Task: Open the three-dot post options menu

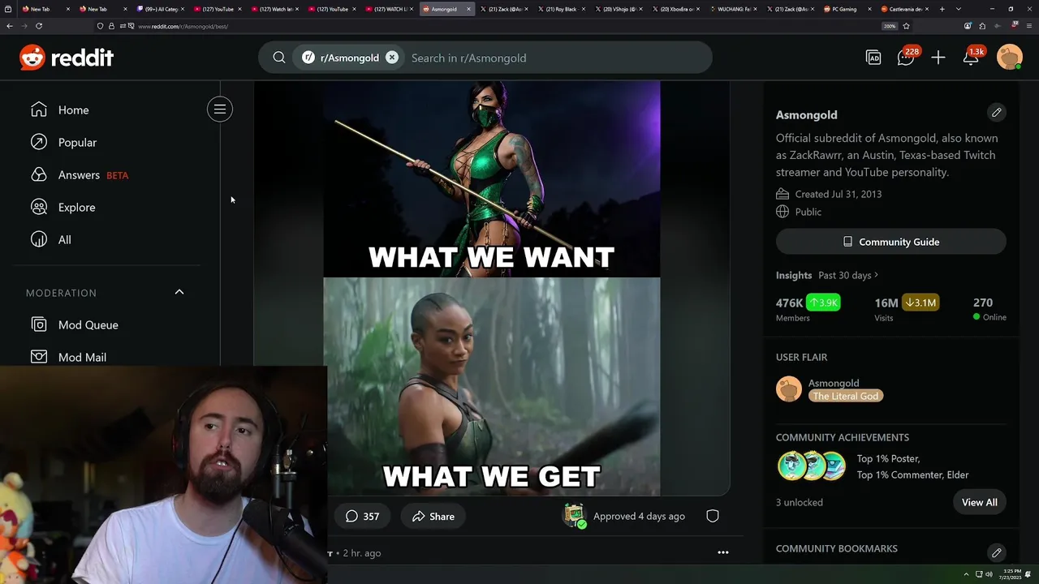Action: tap(722, 552)
